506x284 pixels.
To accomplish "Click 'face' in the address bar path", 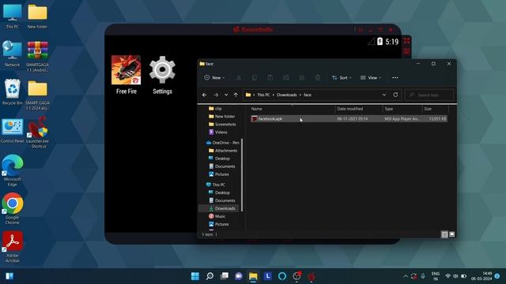I will pos(308,95).
